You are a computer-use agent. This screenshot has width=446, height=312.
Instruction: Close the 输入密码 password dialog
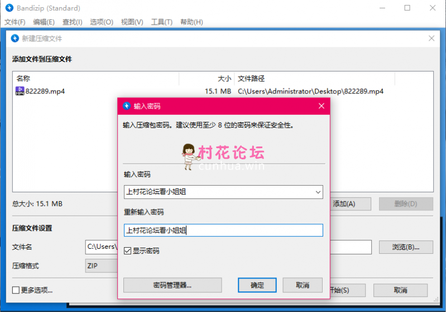pyautogui.click(x=322, y=106)
